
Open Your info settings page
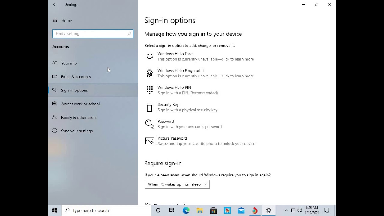[x=93, y=63]
